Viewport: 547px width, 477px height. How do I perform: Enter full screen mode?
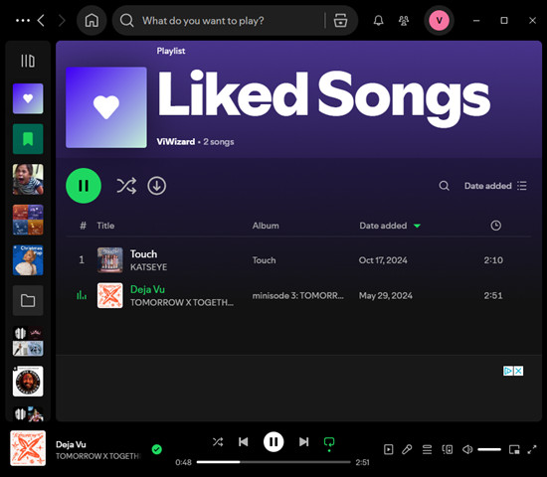click(532, 449)
